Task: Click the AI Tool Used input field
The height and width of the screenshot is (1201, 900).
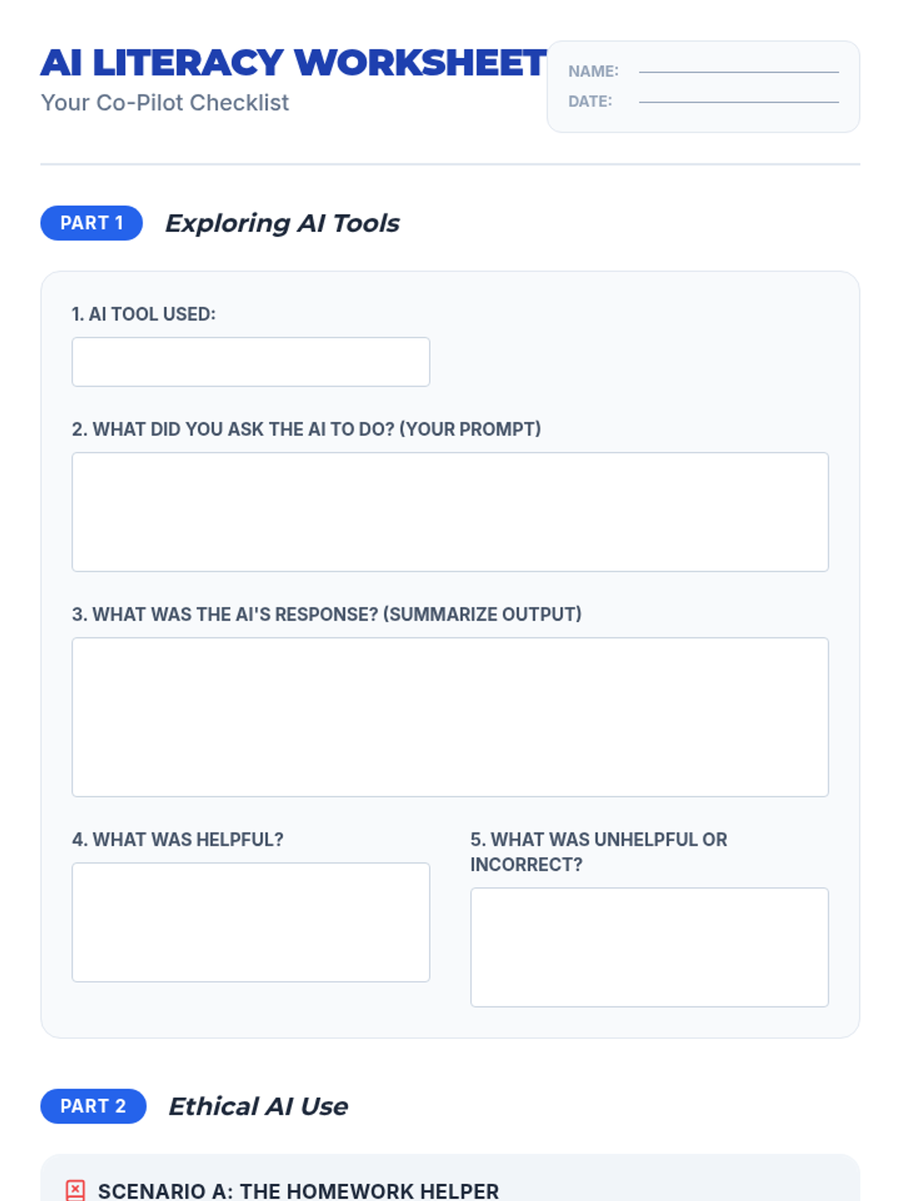Action: pos(250,362)
